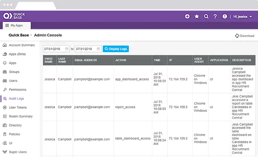Click the Audit Logs magnifier icon
The image size is (258, 157).
(x=5, y=99)
